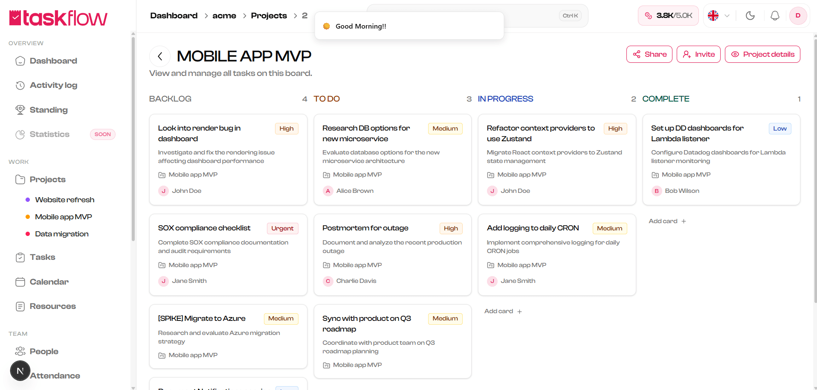The width and height of the screenshot is (817, 390).
Task: Click the Resources document icon
Action: [x=20, y=306]
